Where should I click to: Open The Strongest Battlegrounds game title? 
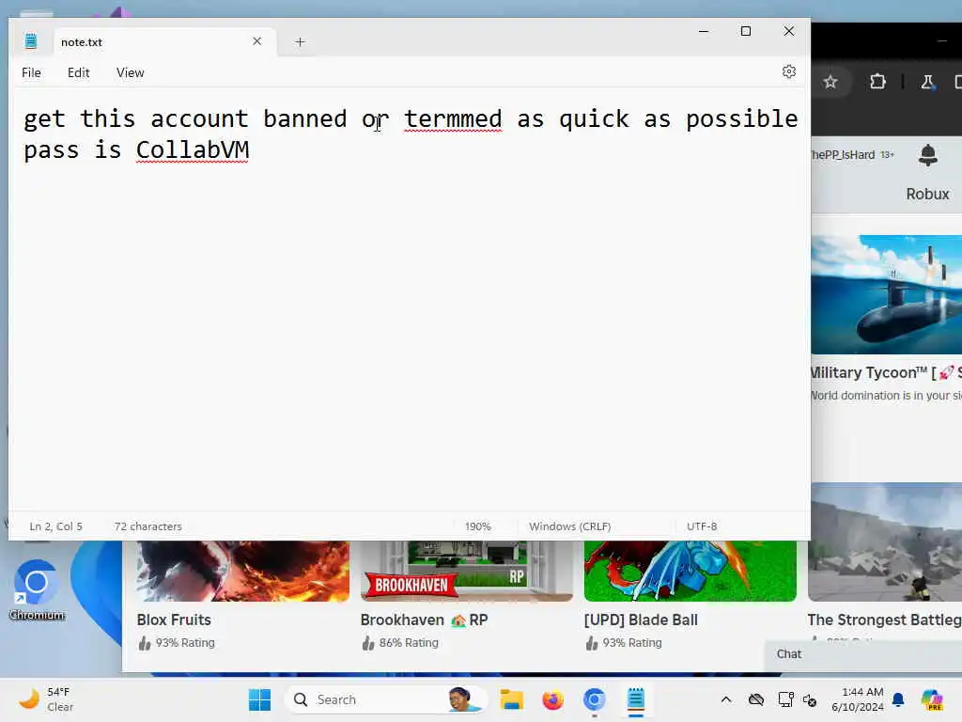pyautogui.click(x=884, y=620)
